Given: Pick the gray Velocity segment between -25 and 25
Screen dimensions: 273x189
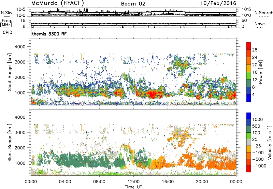Looking at the screenshot, I should (249, 143).
